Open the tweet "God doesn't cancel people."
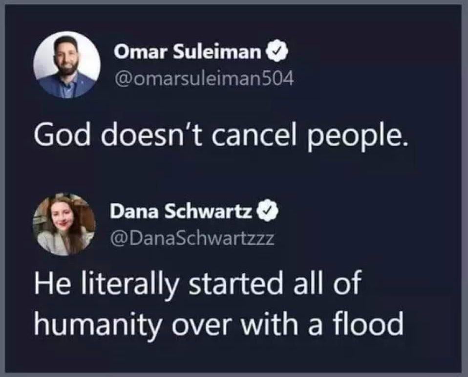Screen dimensions: 468x377 tap(221, 135)
